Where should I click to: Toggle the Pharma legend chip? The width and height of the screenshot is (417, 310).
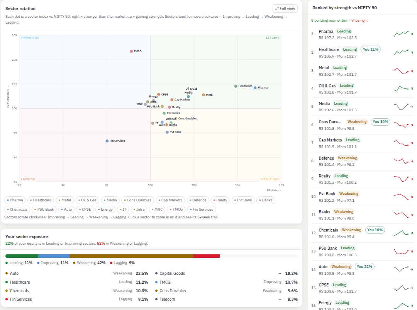[15, 200]
